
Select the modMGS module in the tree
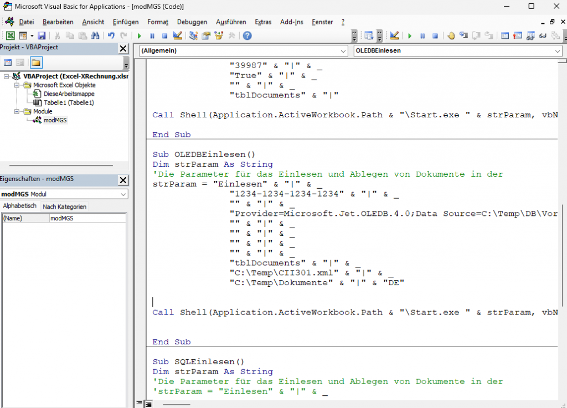pyautogui.click(x=55, y=120)
